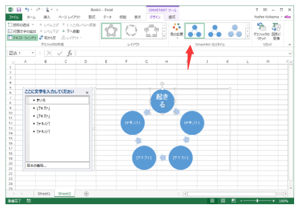Expand the formula bar chevron

290,53
